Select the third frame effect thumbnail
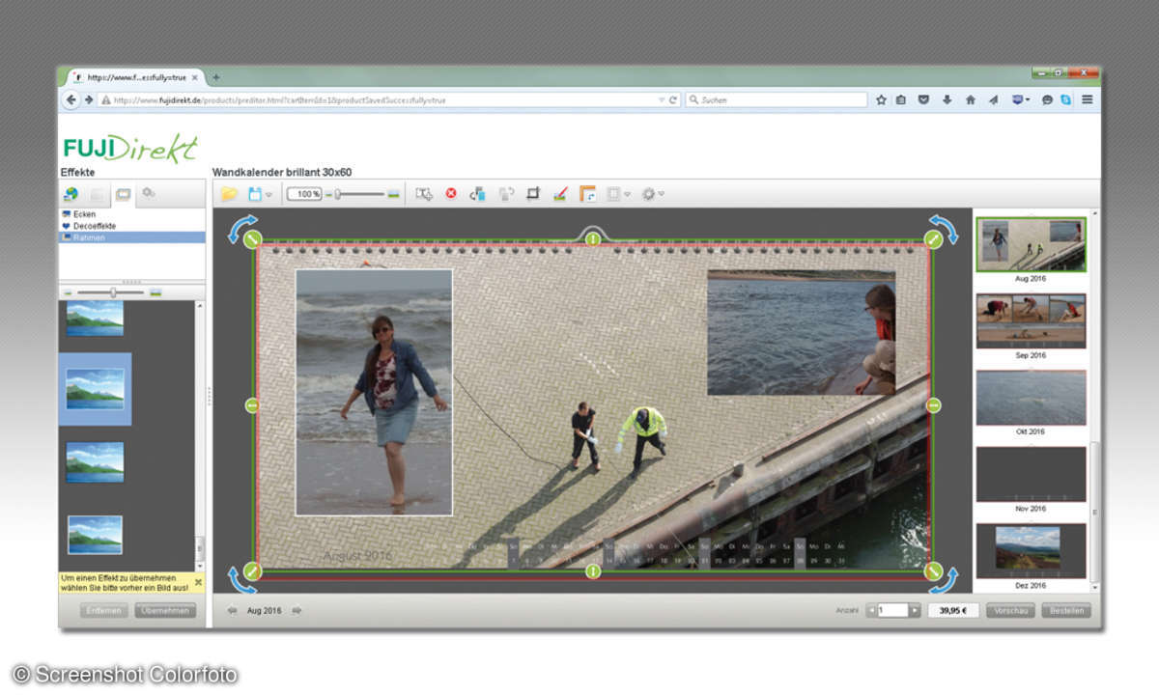1159x695 pixels. pyautogui.click(x=95, y=462)
